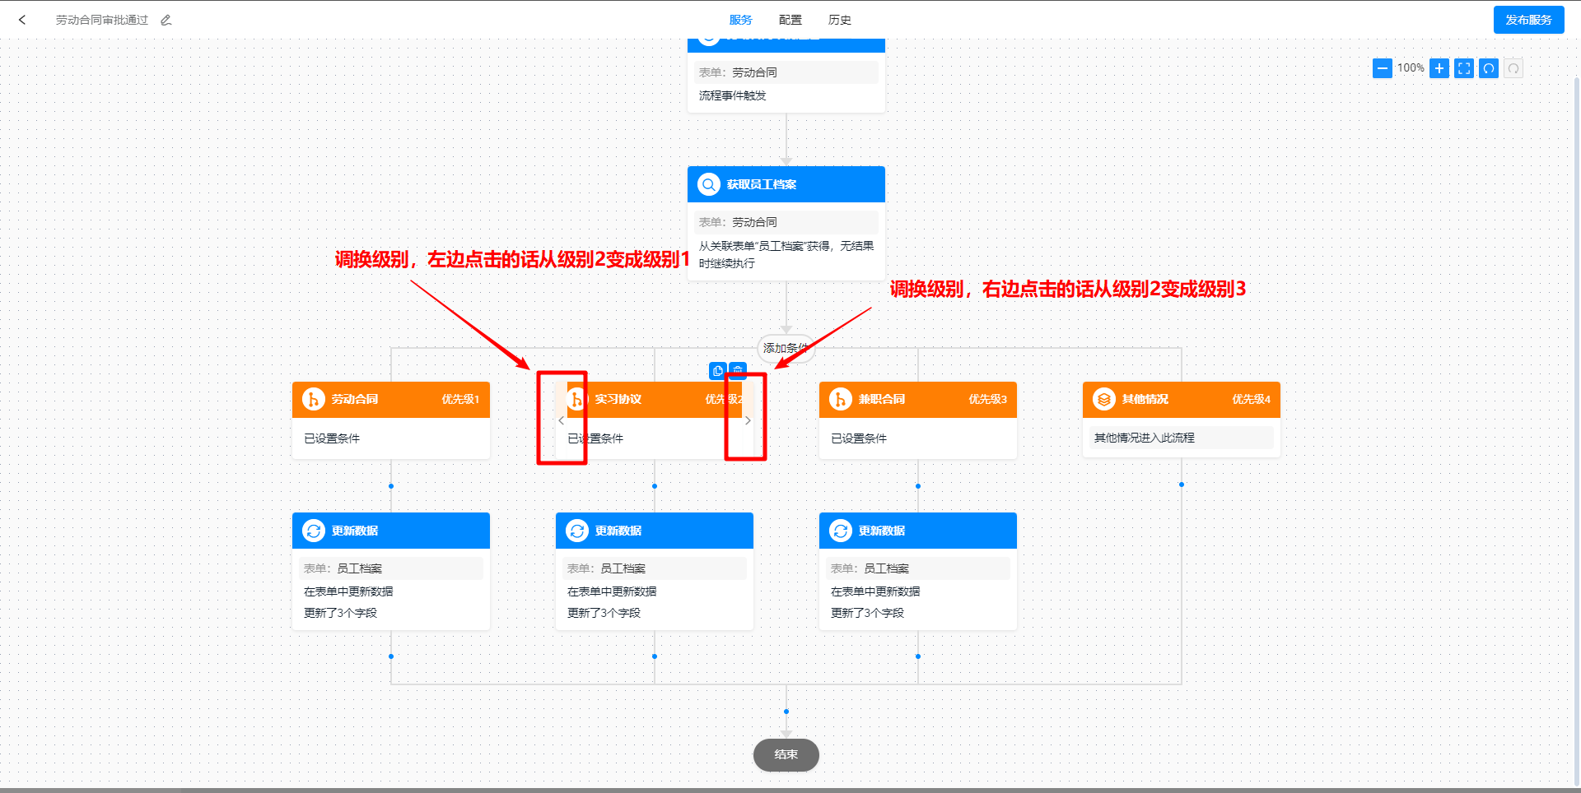
Task: Click the zoom out minus icon
Action: pyautogui.click(x=1383, y=68)
